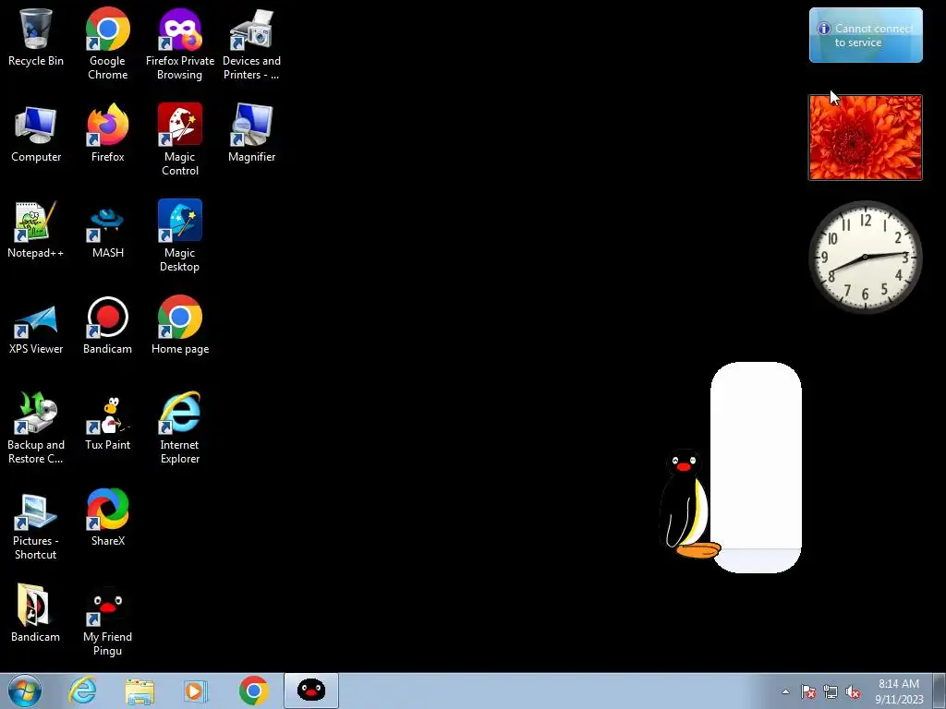Click the analog clock gadget
This screenshot has height=709, width=946.
click(x=865, y=257)
